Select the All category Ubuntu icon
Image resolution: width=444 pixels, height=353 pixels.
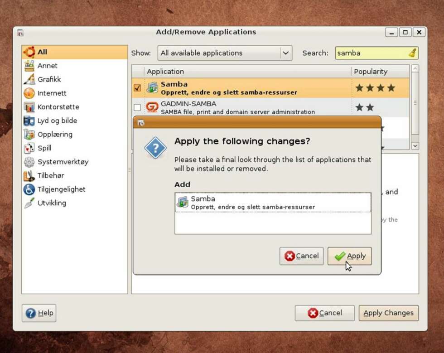click(29, 52)
